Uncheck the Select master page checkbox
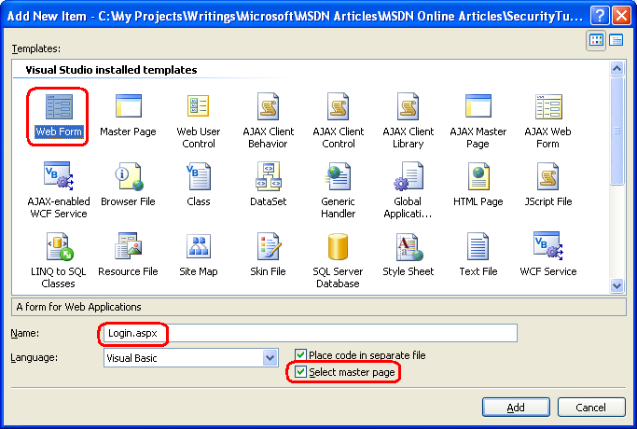637x429 pixels. (300, 372)
